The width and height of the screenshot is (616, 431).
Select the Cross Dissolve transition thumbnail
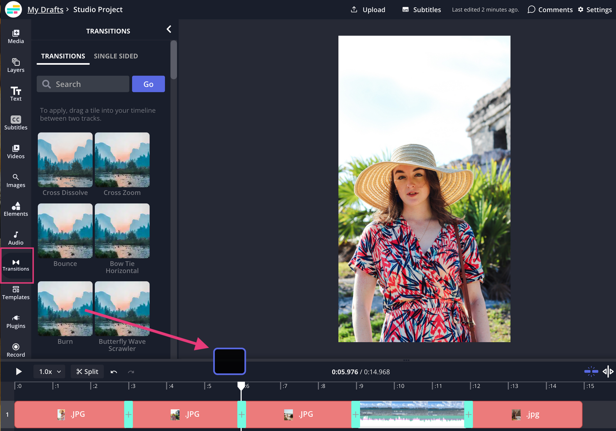tap(65, 159)
